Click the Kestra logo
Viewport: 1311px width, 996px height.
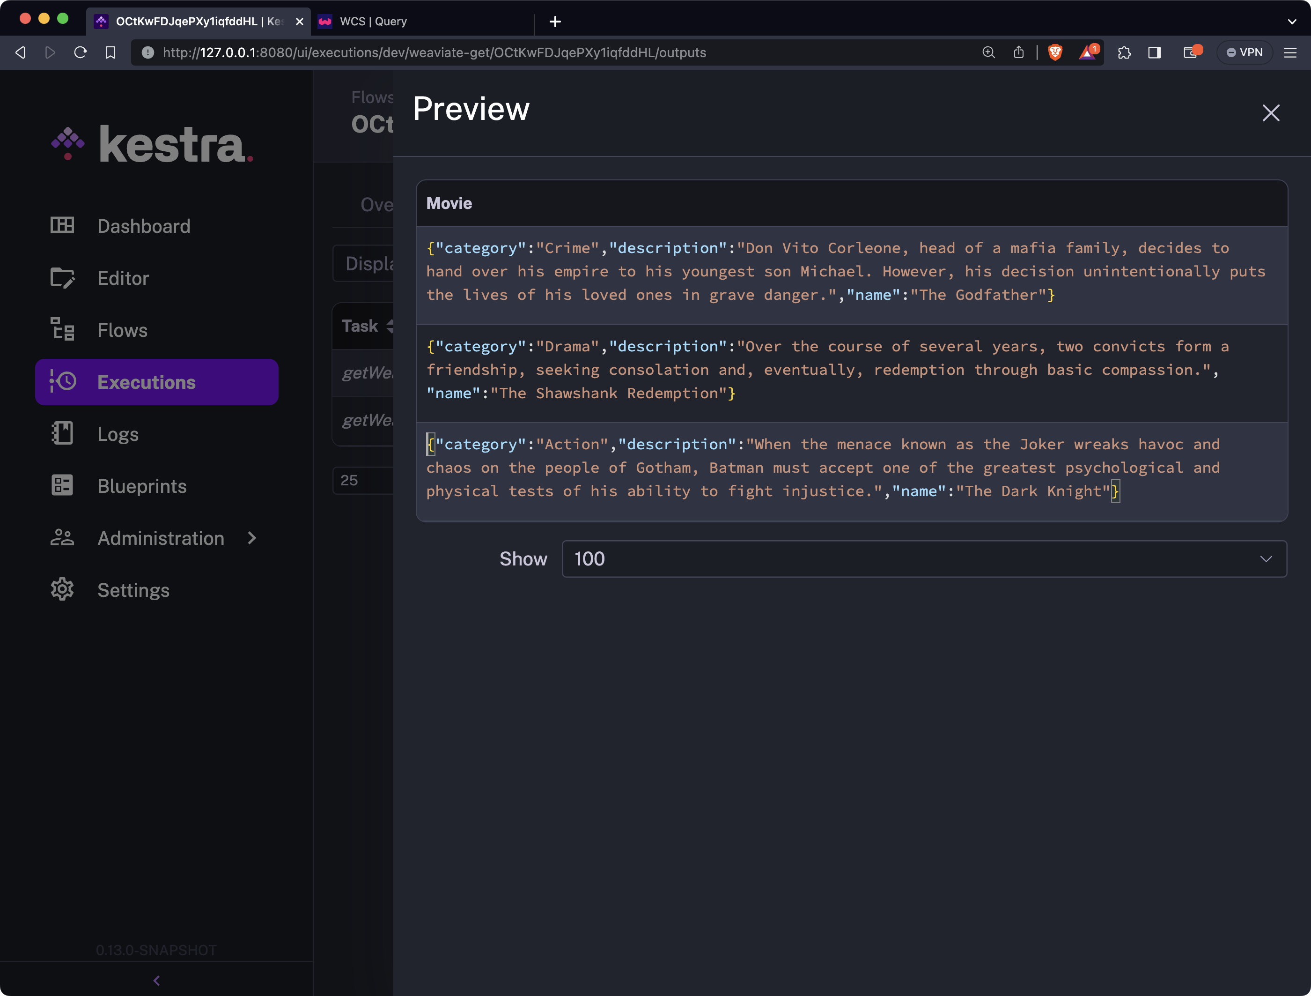[151, 143]
